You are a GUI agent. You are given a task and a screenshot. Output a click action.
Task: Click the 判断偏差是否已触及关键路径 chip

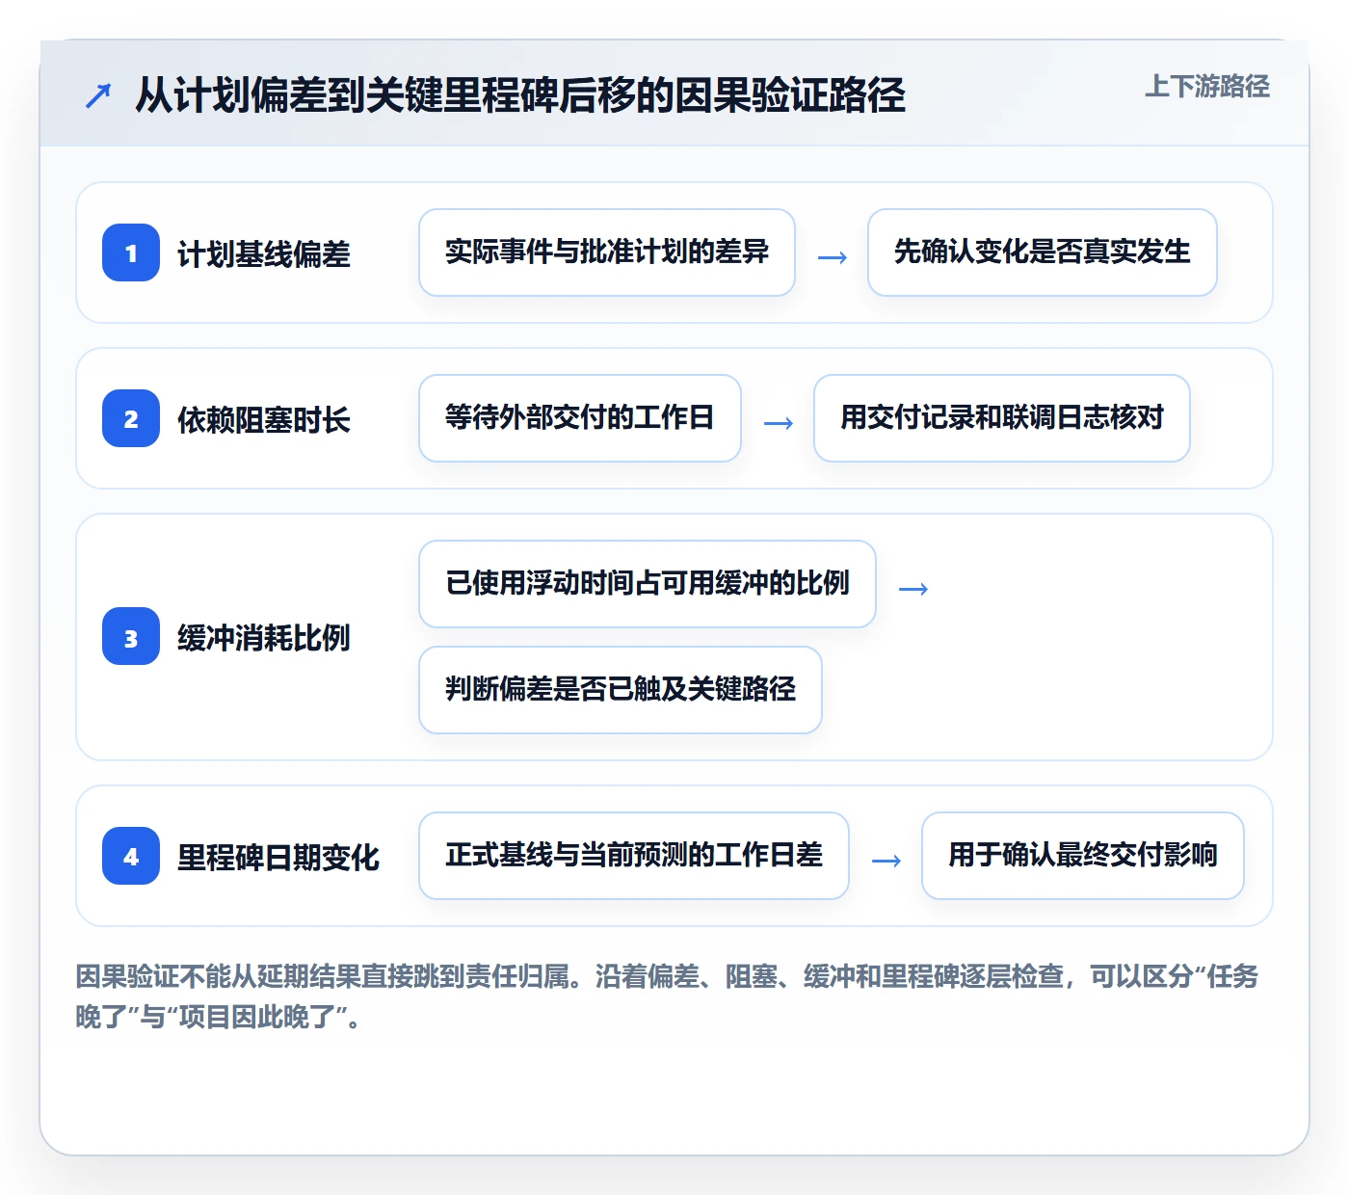coord(621,690)
